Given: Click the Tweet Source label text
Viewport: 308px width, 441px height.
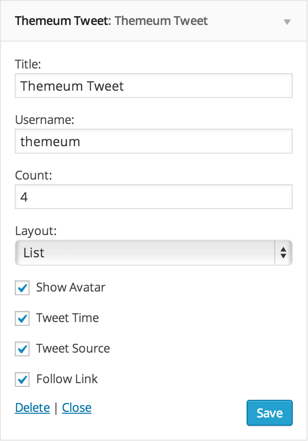Looking at the screenshot, I should pos(73,348).
